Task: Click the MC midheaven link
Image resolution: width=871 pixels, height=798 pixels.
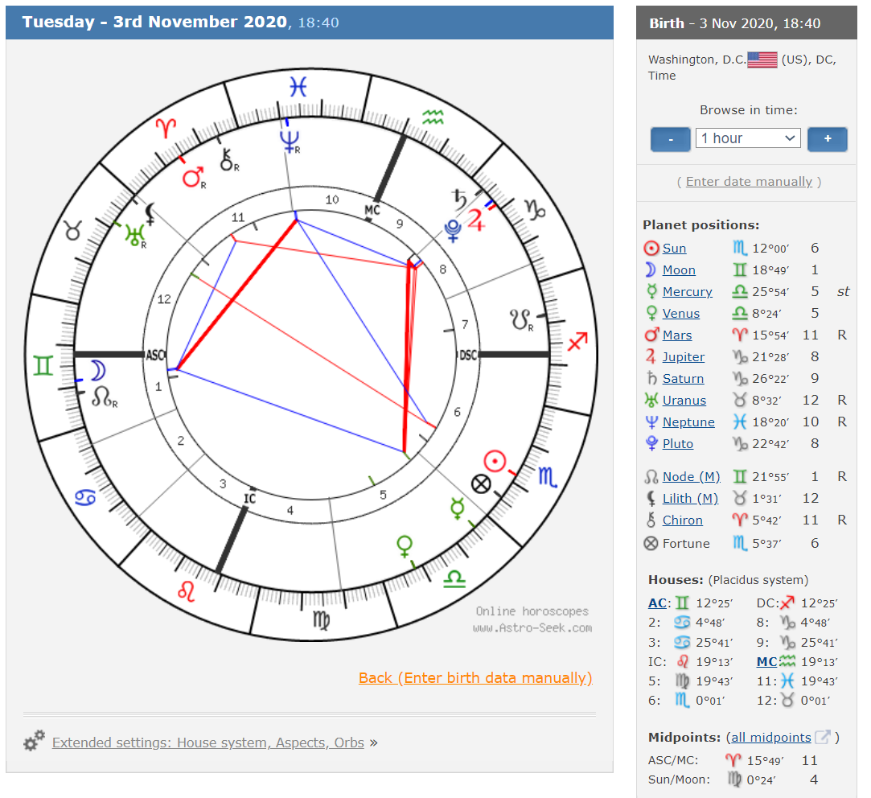Action: [766, 662]
